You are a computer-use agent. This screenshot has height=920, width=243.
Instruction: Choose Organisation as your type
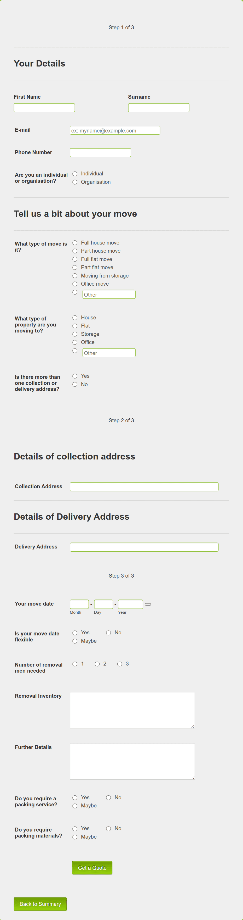pos(75,182)
